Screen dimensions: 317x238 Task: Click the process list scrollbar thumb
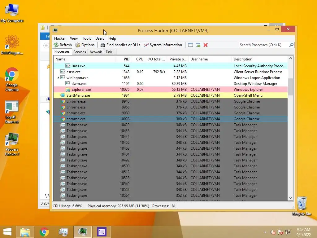click(290, 87)
